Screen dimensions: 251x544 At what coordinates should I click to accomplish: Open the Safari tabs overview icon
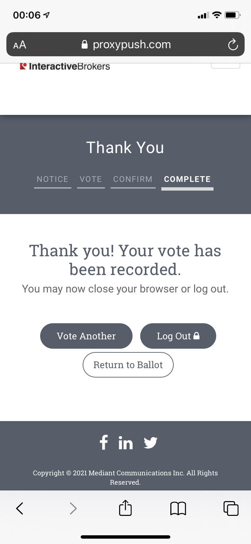[231, 508]
